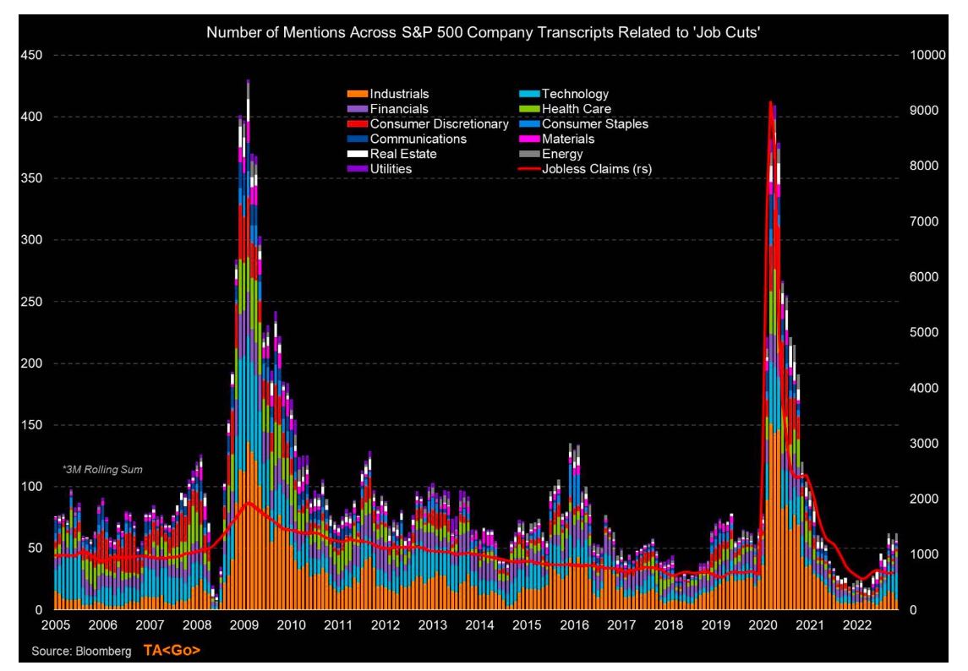Click the 2020 label on the x-axis
968x671 pixels.
click(x=763, y=625)
